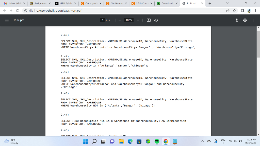
Task: Launch Windows Search from the taskbar
Action: coord(94,141)
